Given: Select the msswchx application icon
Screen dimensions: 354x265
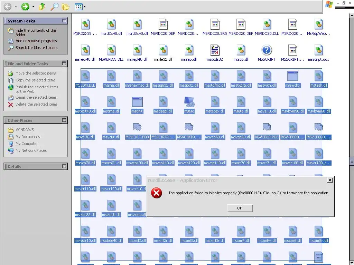Looking at the screenshot, I should pos(292,76).
